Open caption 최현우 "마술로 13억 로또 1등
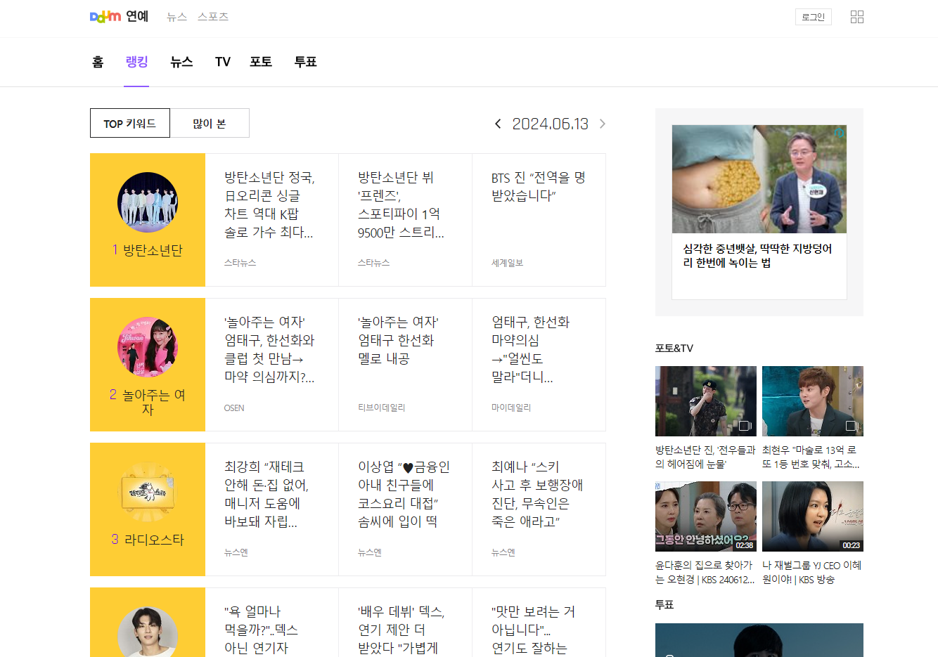Image resolution: width=938 pixels, height=657 pixels. coord(811,457)
